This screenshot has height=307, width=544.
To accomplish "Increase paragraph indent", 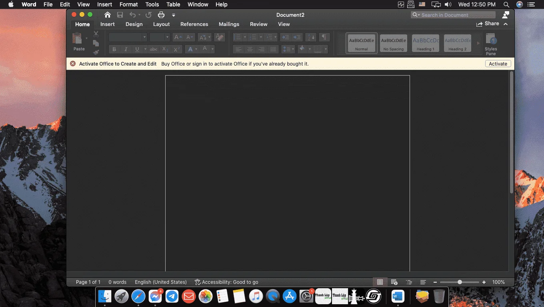I will pos(297,37).
